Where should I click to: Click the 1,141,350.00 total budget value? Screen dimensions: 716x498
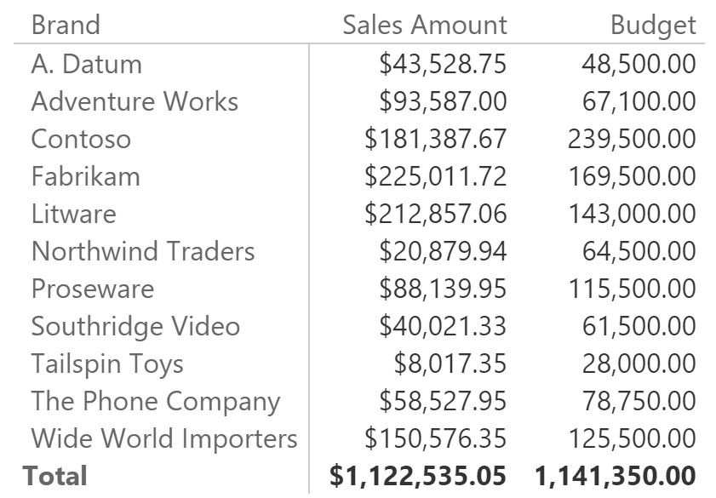616,476
